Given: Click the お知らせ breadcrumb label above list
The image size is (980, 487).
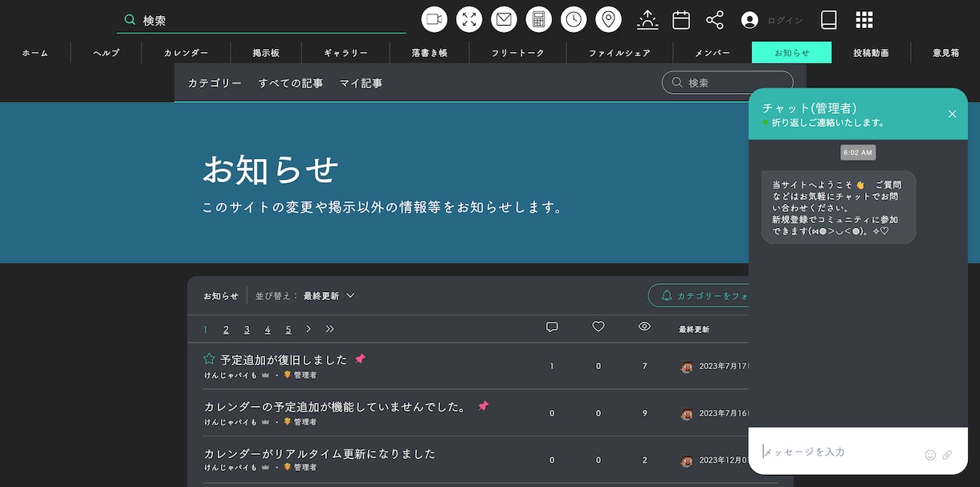Looking at the screenshot, I should [221, 296].
